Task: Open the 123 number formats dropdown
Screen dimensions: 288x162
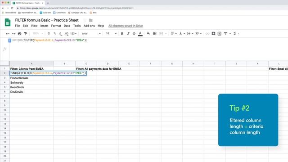Action: 73,34
